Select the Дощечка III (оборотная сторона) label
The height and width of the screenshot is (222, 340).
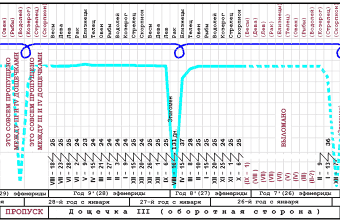194,212
